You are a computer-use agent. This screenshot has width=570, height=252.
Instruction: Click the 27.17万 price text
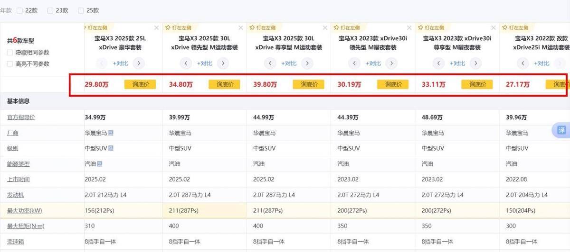tap(517, 85)
